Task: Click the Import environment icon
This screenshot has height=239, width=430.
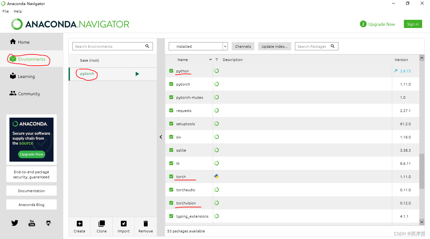Action: pos(124,224)
